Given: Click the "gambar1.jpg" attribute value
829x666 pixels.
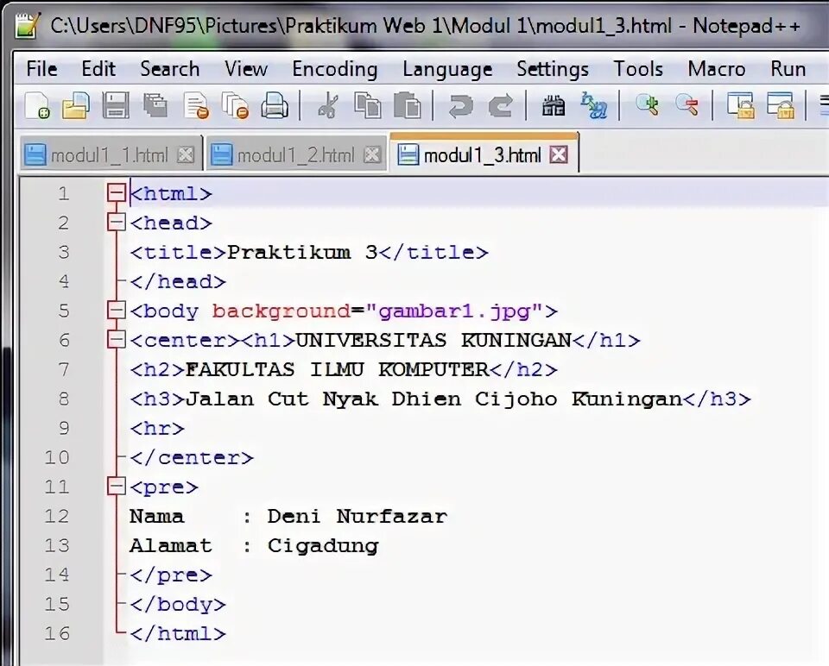Looking at the screenshot, I should pyautogui.click(x=454, y=311).
